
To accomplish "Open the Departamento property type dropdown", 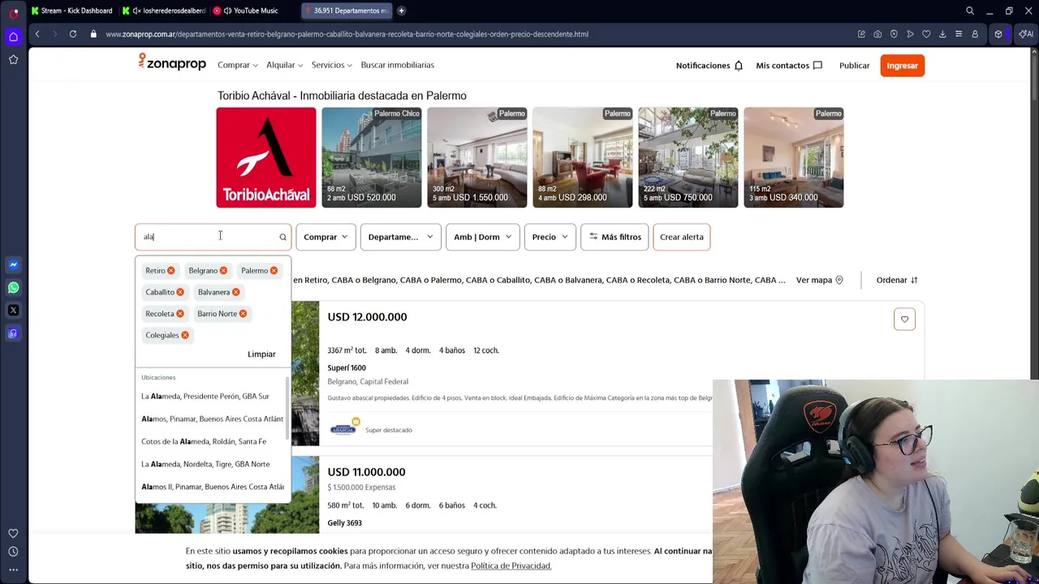I will coord(400,237).
